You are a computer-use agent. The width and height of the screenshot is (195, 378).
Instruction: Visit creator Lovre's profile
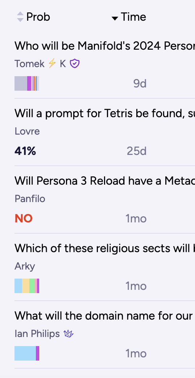[27, 131]
